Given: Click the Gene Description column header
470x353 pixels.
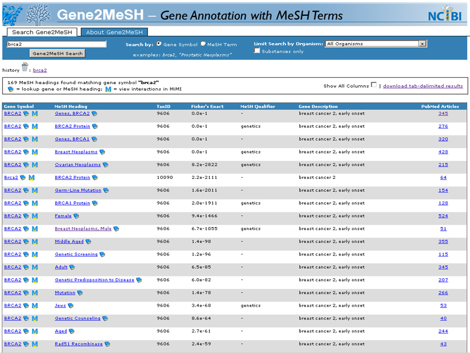Looking at the screenshot, I should tap(318, 106).
